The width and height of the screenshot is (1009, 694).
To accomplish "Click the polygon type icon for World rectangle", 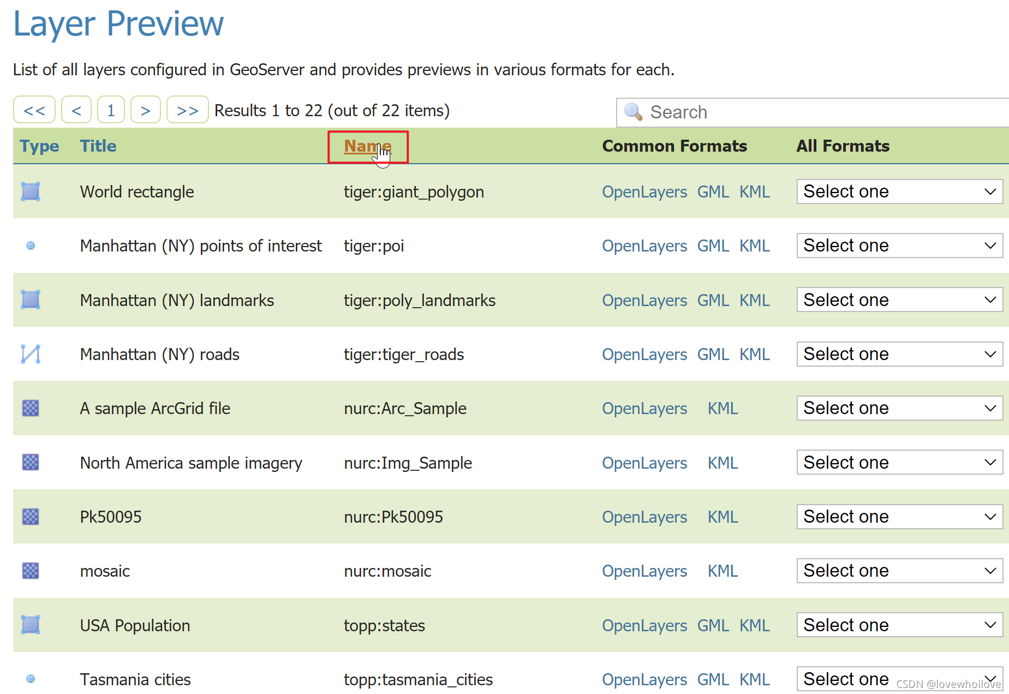I will tap(31, 192).
